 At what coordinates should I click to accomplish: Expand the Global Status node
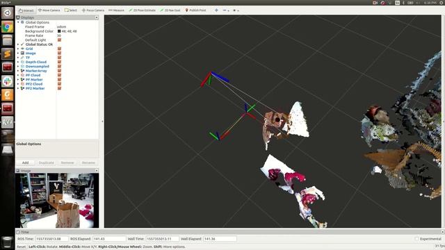point(18,44)
